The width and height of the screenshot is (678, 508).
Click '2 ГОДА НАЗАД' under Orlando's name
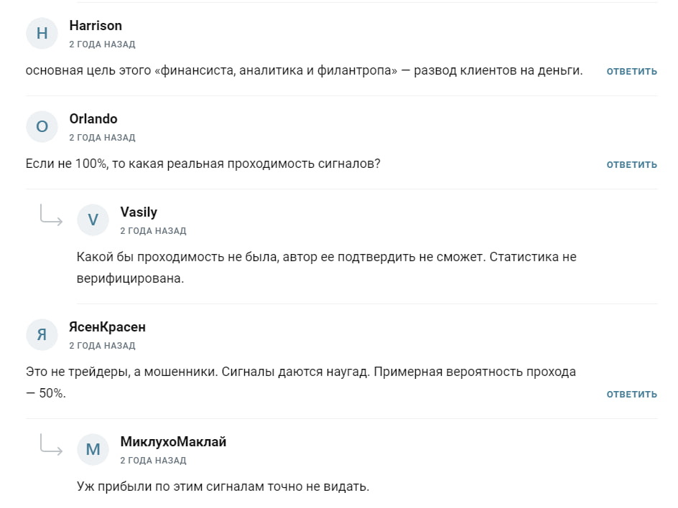[102, 136]
